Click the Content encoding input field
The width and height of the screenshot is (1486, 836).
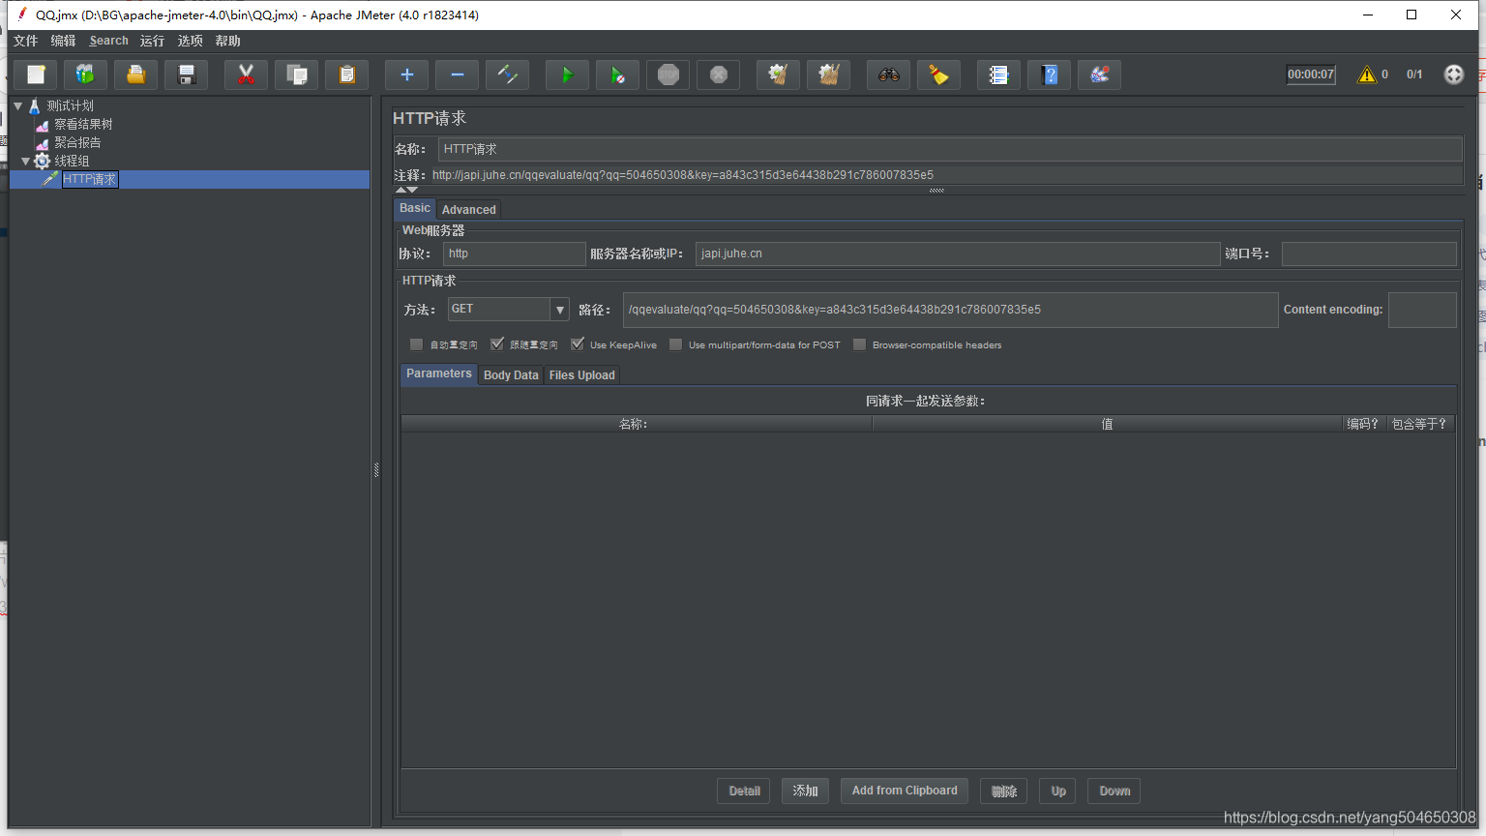[x=1422, y=310]
